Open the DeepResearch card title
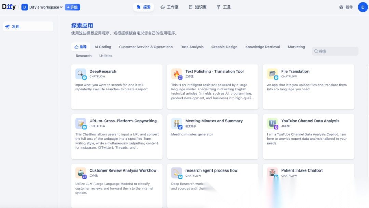Screen dimensions: 369x208 (x=103, y=71)
